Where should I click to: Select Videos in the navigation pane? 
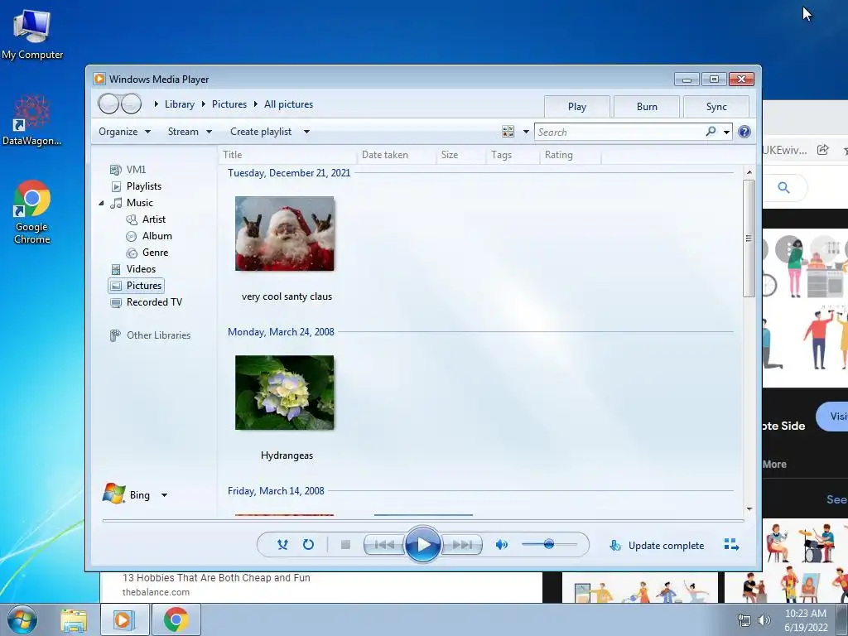click(x=133, y=269)
